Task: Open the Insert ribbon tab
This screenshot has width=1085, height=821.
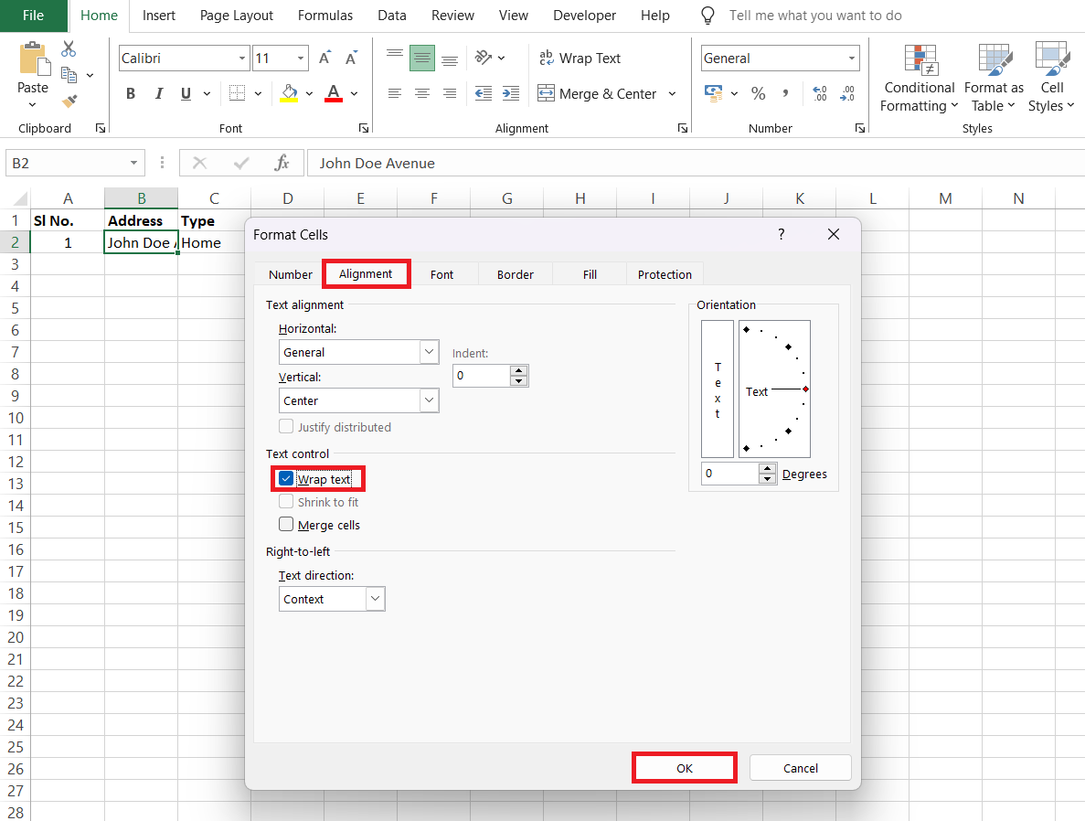Action: pyautogui.click(x=158, y=16)
